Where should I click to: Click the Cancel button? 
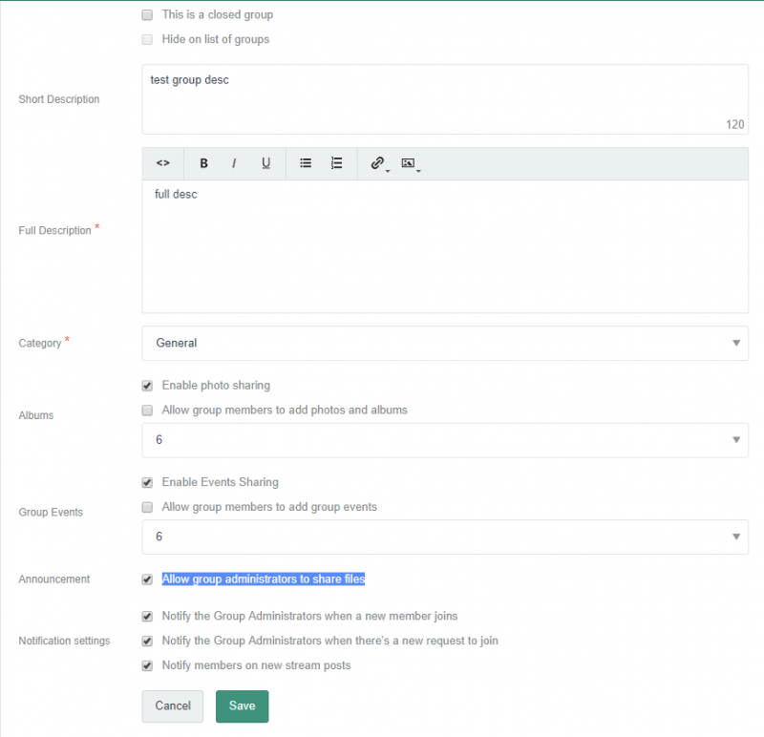(173, 706)
